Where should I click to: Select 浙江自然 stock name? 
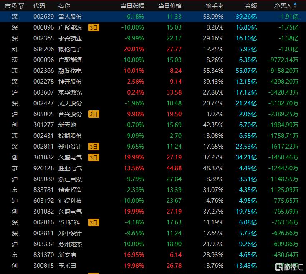tap(70, 179)
